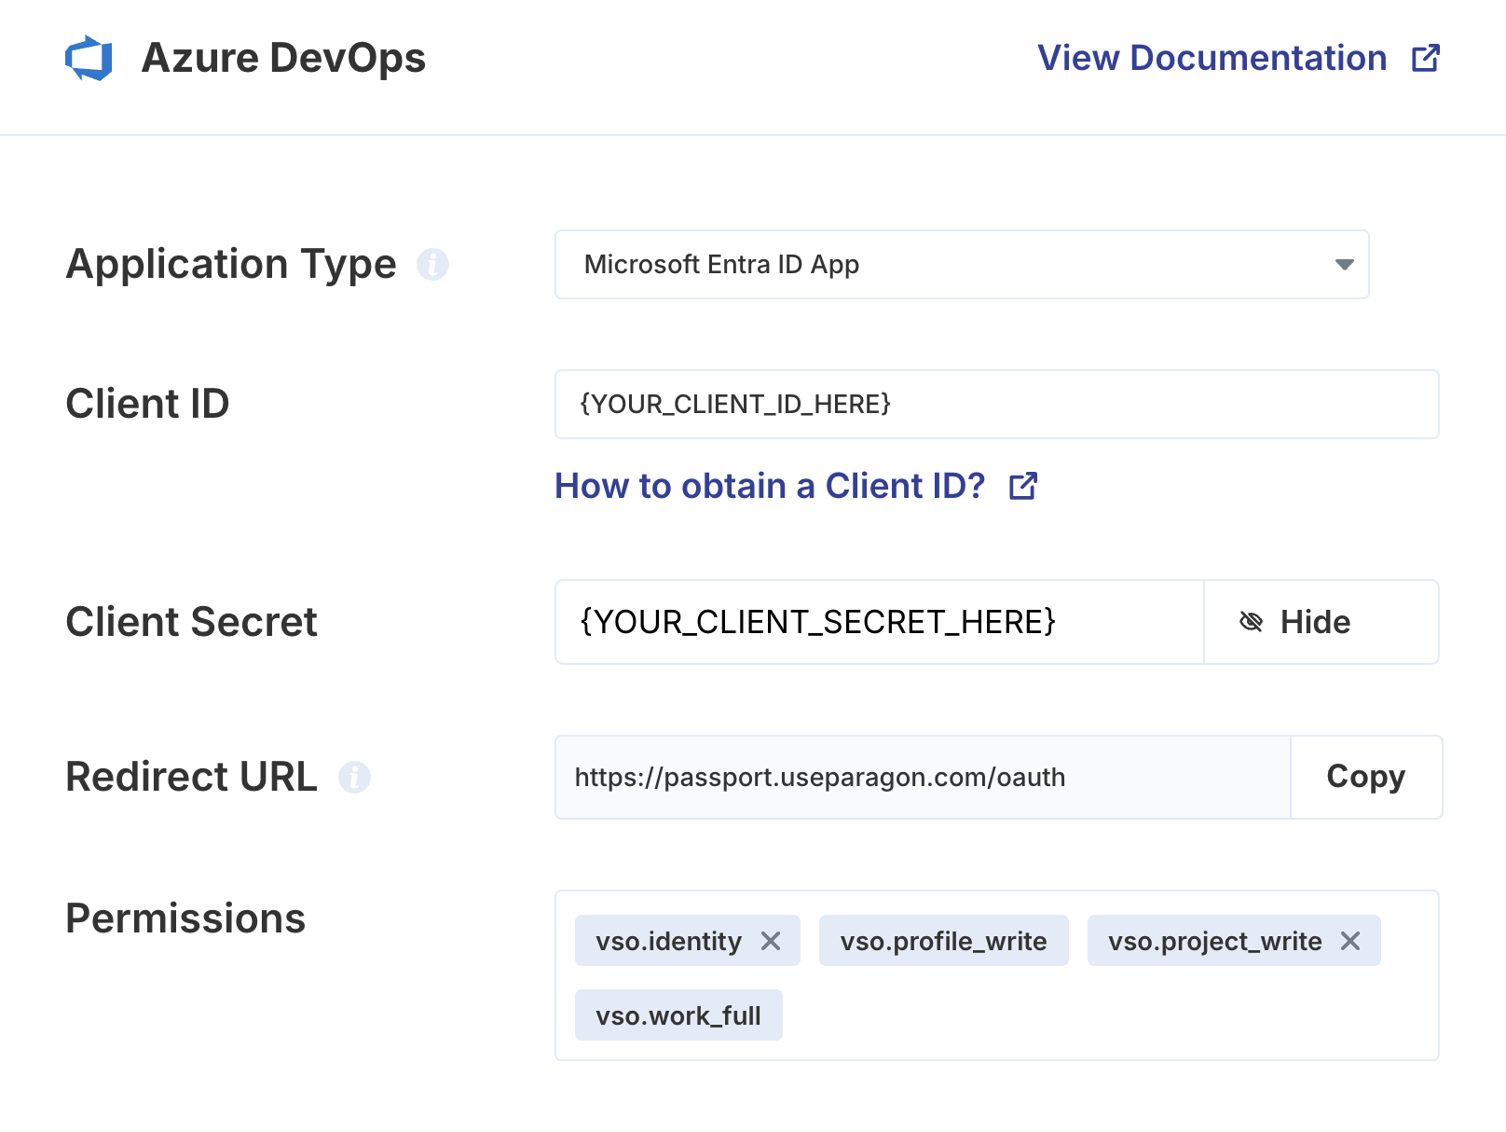
Task: Click the Client ID label
Action: click(147, 404)
